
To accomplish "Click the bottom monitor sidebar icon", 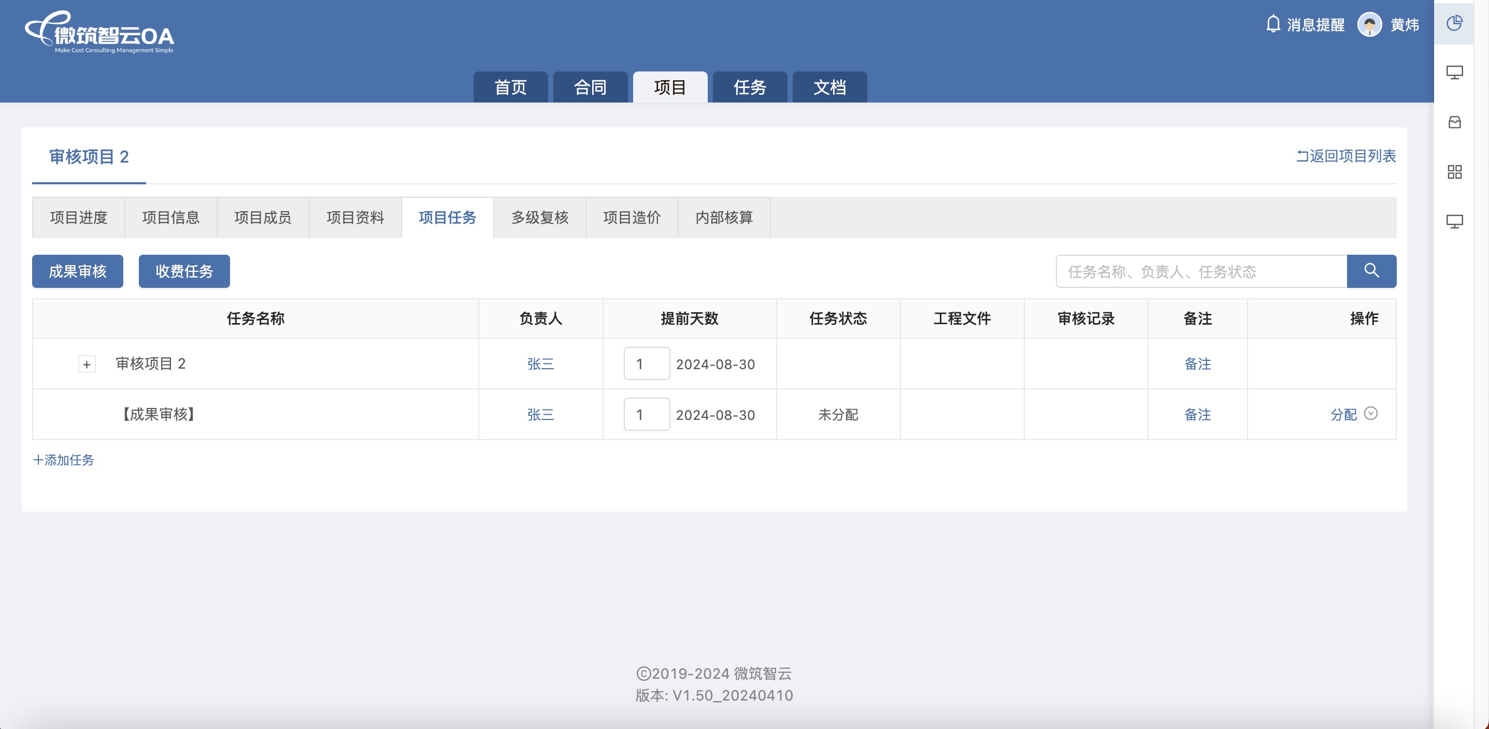I will [x=1454, y=222].
